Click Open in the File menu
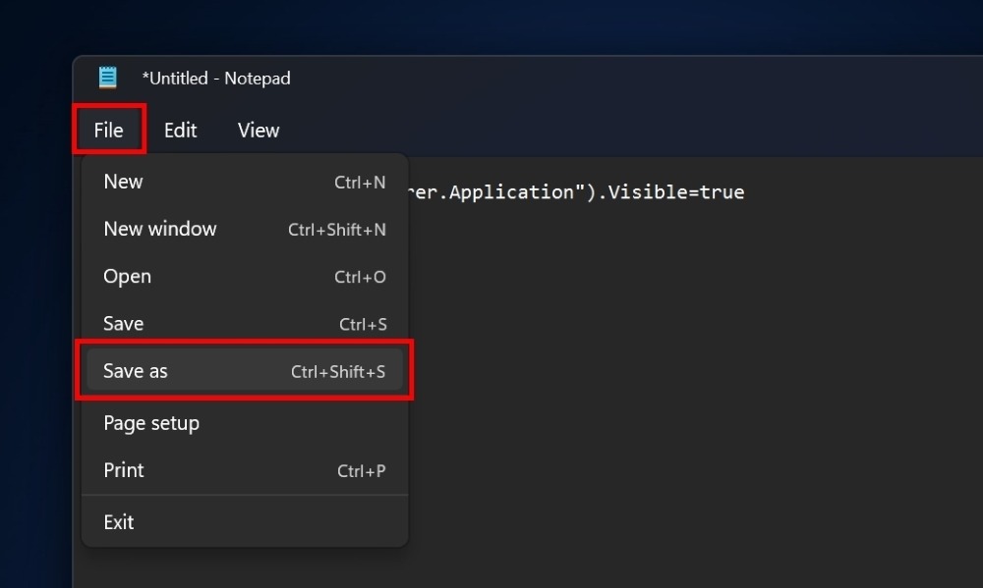The height and width of the screenshot is (588, 983). (127, 277)
